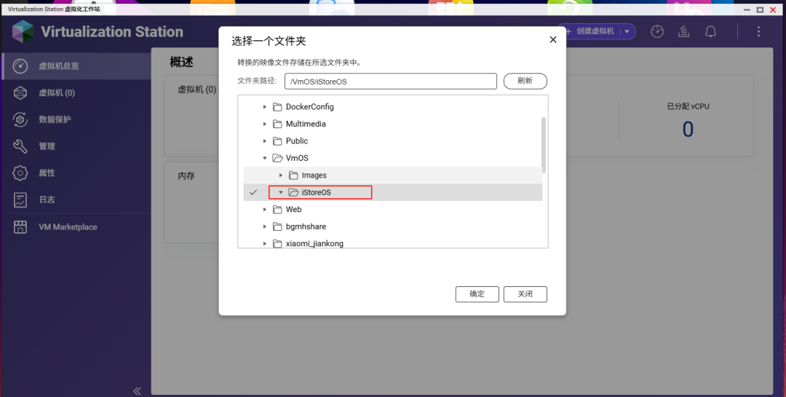The image size is (786, 397).
Task: Select 数据保护 in the sidebar
Action: 75,119
